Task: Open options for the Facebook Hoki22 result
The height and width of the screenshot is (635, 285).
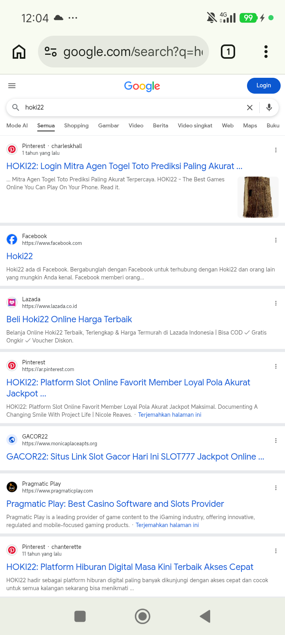Action: click(276, 240)
